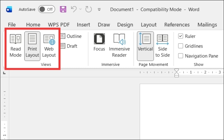
Task: Enable the Gridlines checkbox
Action: coord(181,46)
